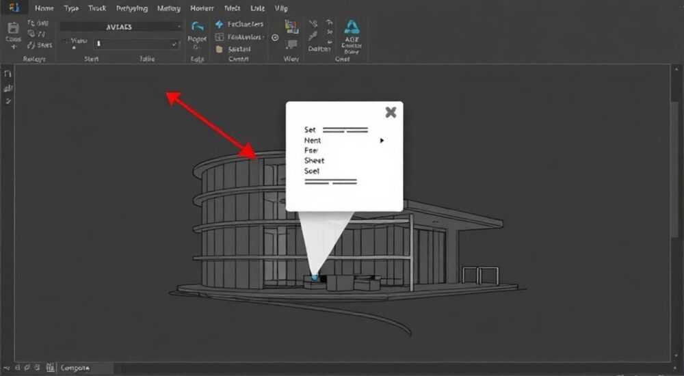
Task: Select Sheet in the popup menu
Action: coord(314,161)
